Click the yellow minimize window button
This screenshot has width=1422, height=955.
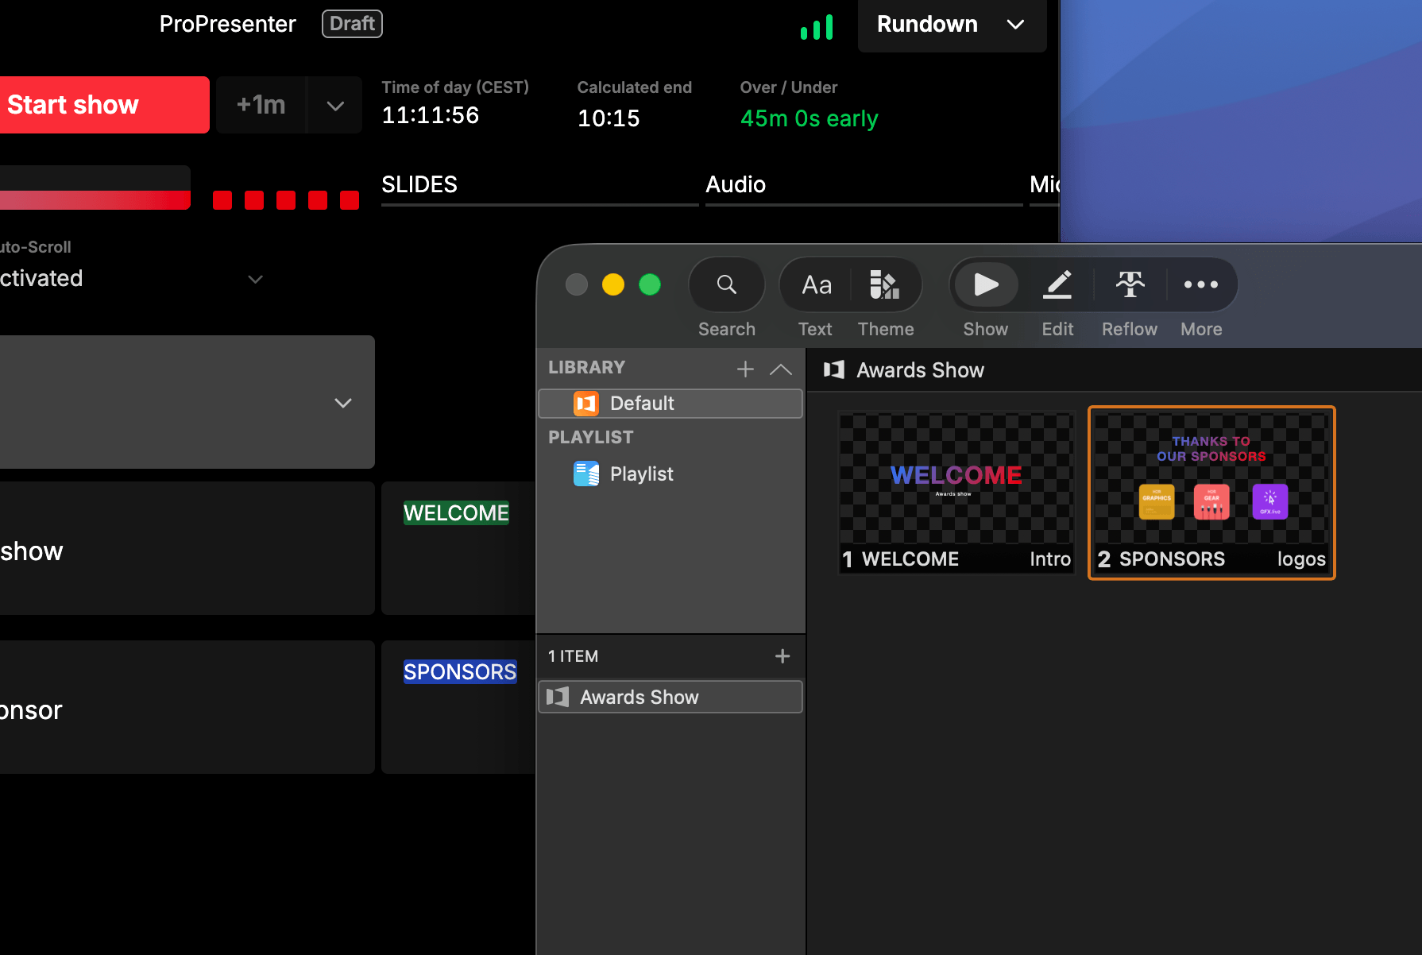point(613,284)
